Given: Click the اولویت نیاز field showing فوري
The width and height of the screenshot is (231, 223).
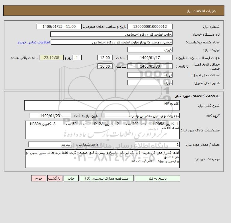Looking at the screenshot, I should click(x=150, y=50).
